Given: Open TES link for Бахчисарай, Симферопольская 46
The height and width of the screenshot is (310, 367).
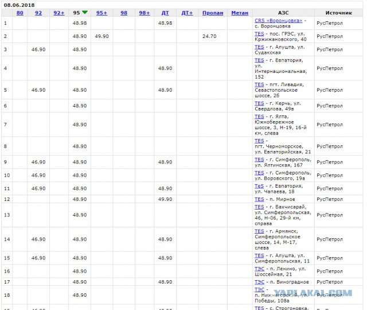Looking at the screenshot, I should click(259, 207).
